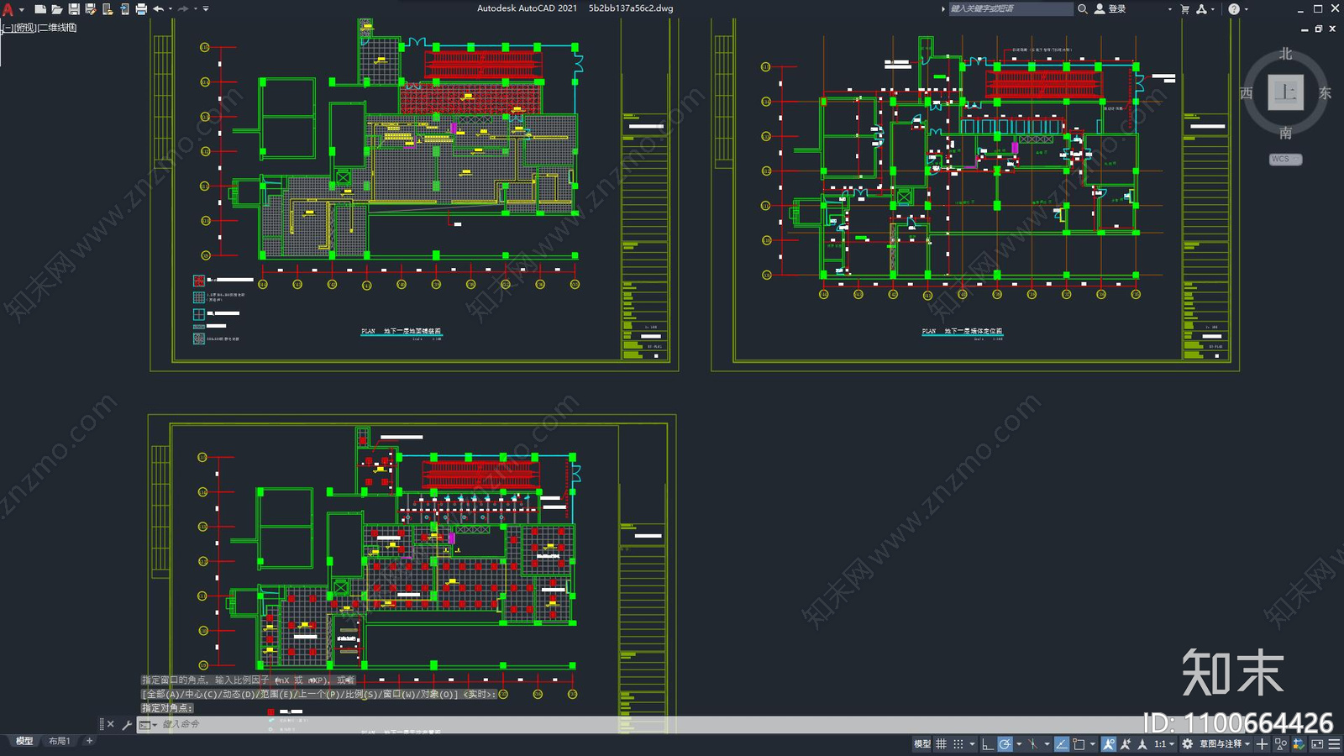The height and width of the screenshot is (756, 1344).
Task: Open the Help question mark icon
Action: point(1234,9)
